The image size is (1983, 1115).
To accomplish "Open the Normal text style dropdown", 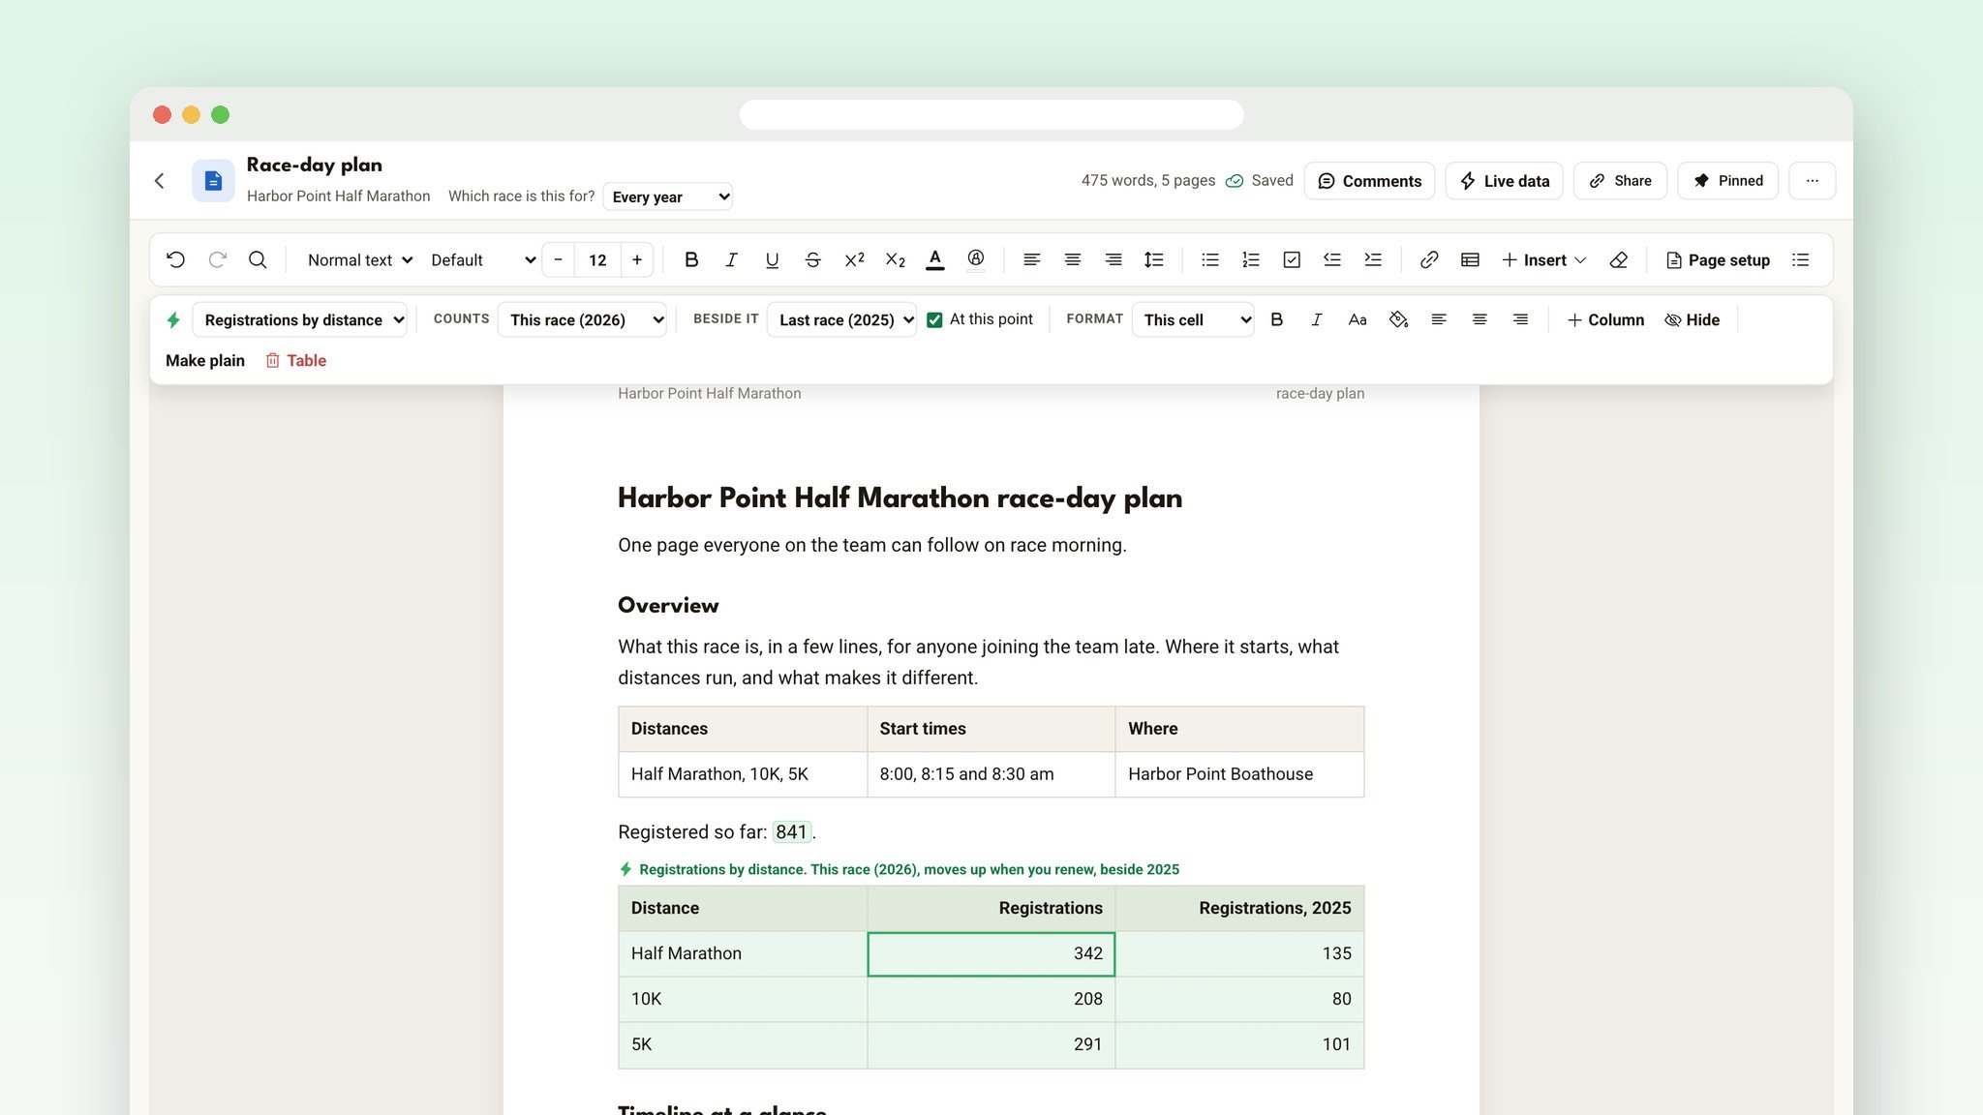I will tap(359, 259).
